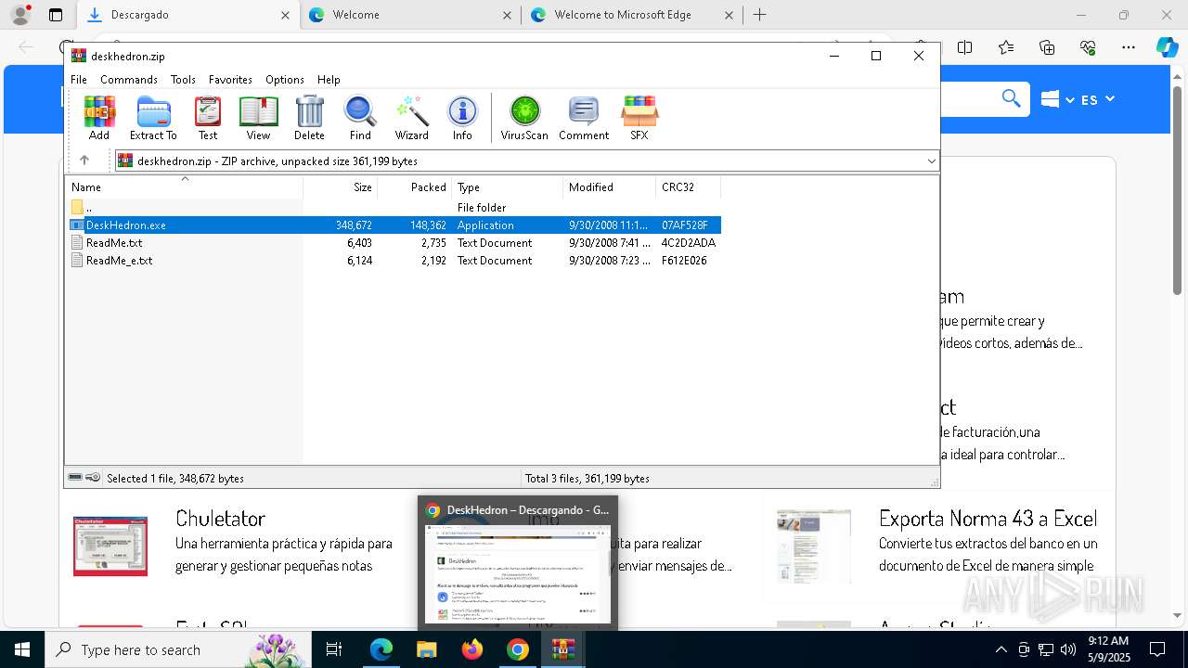Image resolution: width=1188 pixels, height=668 pixels.
Task: Switch to the Descargado tab
Action: pyautogui.click(x=188, y=15)
